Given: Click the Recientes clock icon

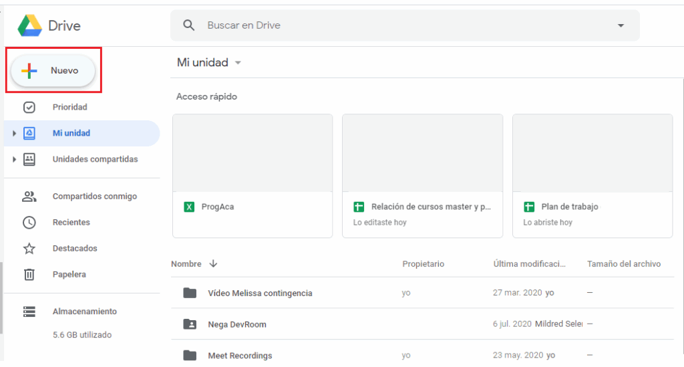Looking at the screenshot, I should (29, 223).
